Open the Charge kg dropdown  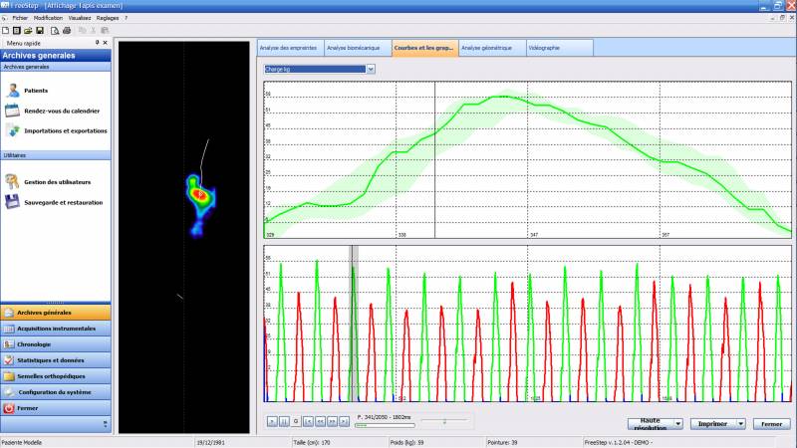coord(371,70)
